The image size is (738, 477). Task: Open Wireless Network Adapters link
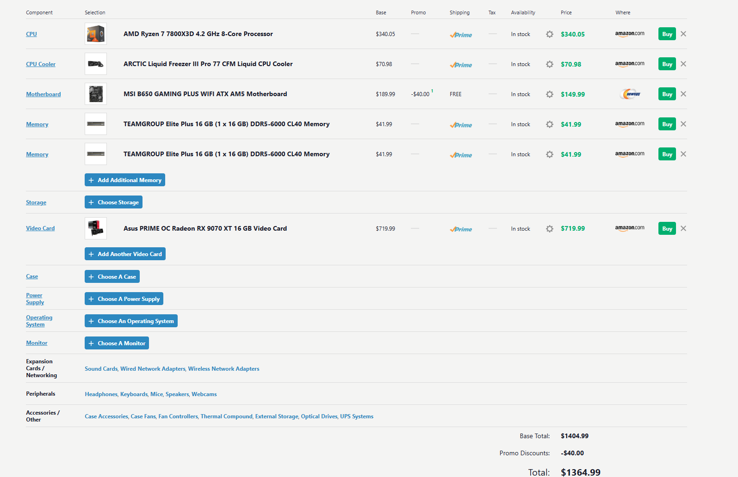(223, 369)
